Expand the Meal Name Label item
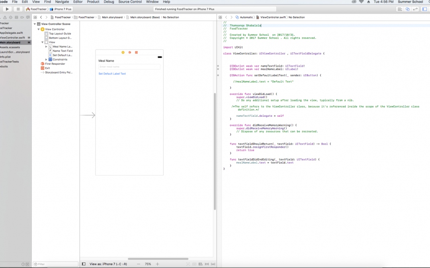The height and width of the screenshot is (268, 430). click(x=46, y=46)
